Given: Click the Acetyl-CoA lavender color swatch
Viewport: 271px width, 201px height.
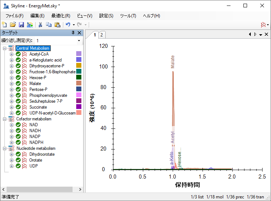Looking at the screenshot, I should tap(79, 54).
